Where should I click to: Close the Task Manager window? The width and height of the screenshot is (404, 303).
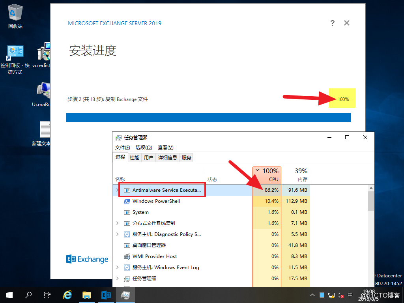(x=365, y=138)
